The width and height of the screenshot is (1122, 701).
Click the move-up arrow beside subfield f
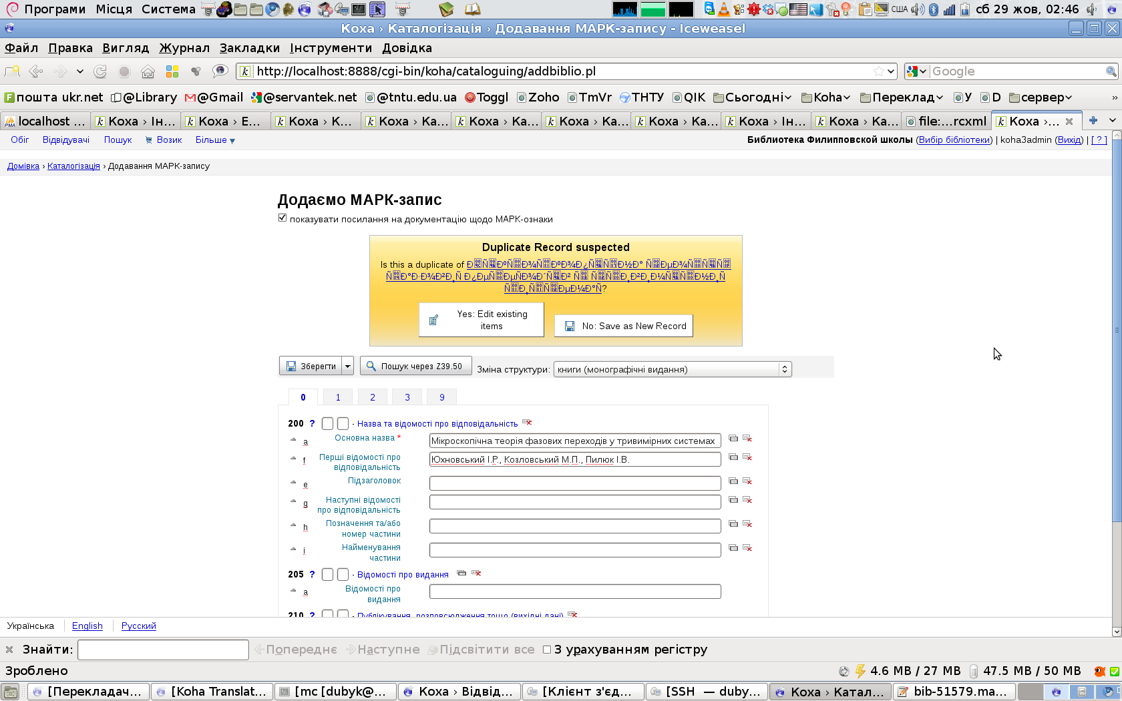point(293,458)
